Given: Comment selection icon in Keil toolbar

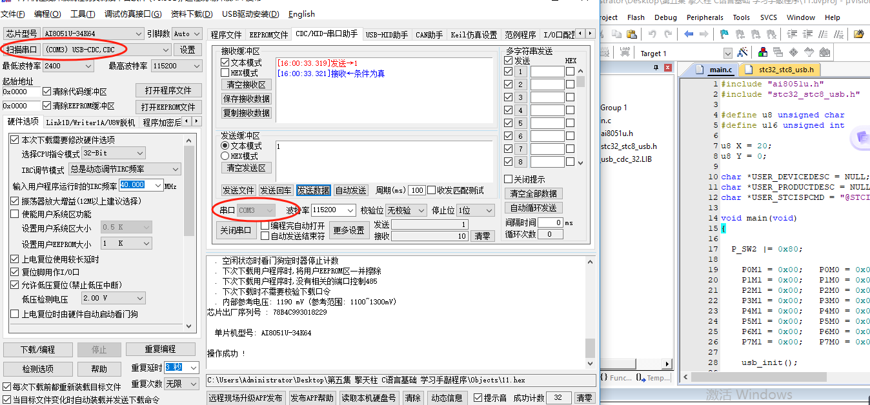Looking at the screenshot, I should [823, 34].
